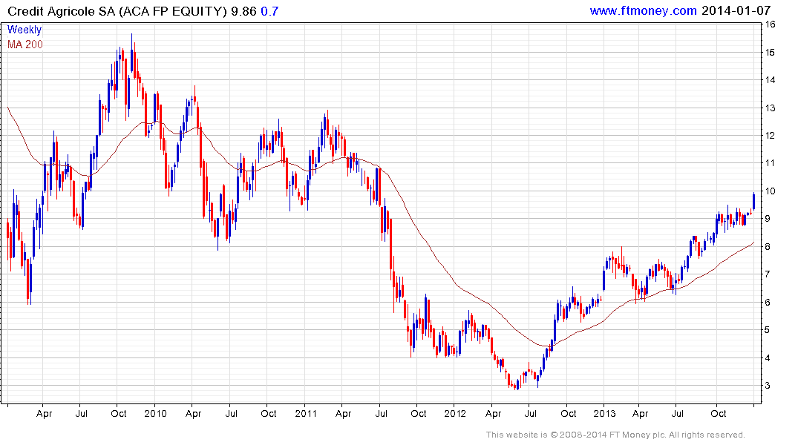Click the y-axis label 6
Screen dimensions: 798x445
pyautogui.click(x=768, y=302)
